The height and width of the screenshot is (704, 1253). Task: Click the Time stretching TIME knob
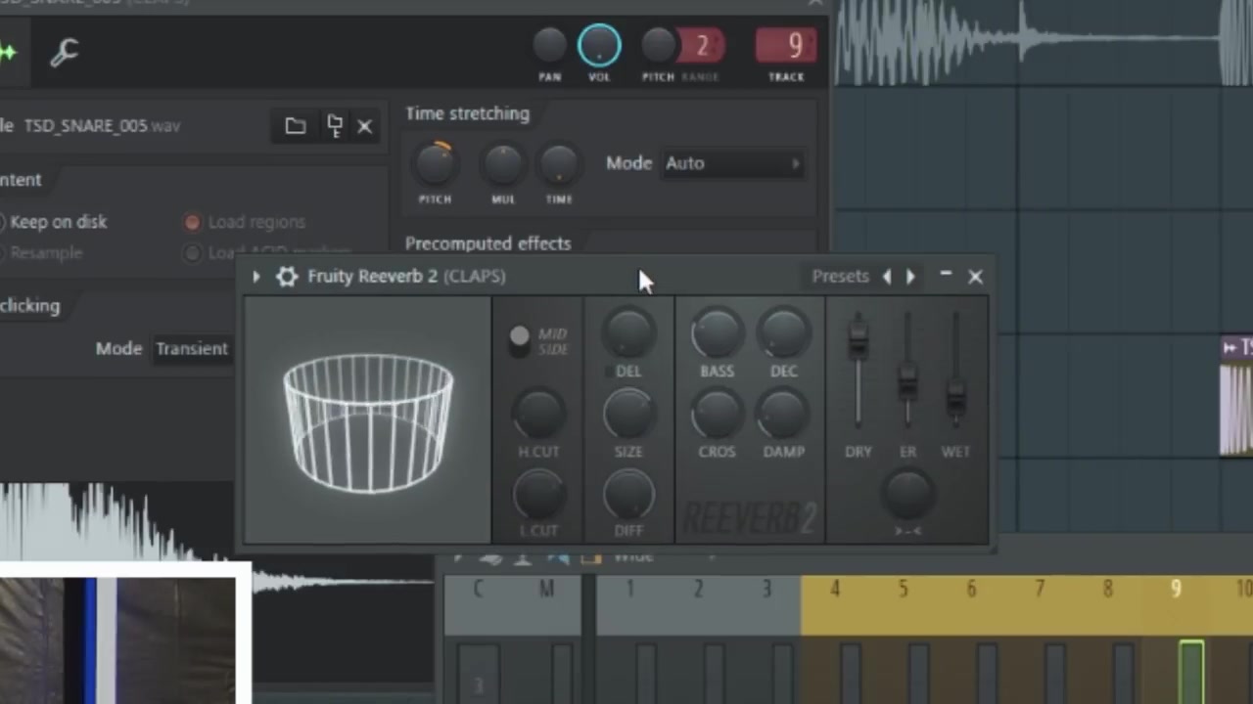click(559, 165)
